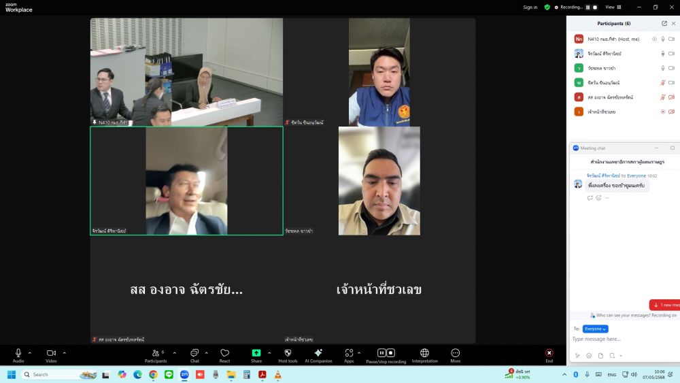The width and height of the screenshot is (680, 383).
Task: Show the green shield encryption info
Action: coord(547,7)
